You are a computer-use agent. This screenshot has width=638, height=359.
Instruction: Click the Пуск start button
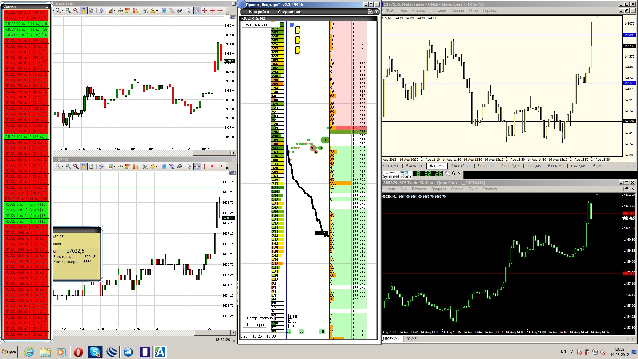click(x=9, y=352)
